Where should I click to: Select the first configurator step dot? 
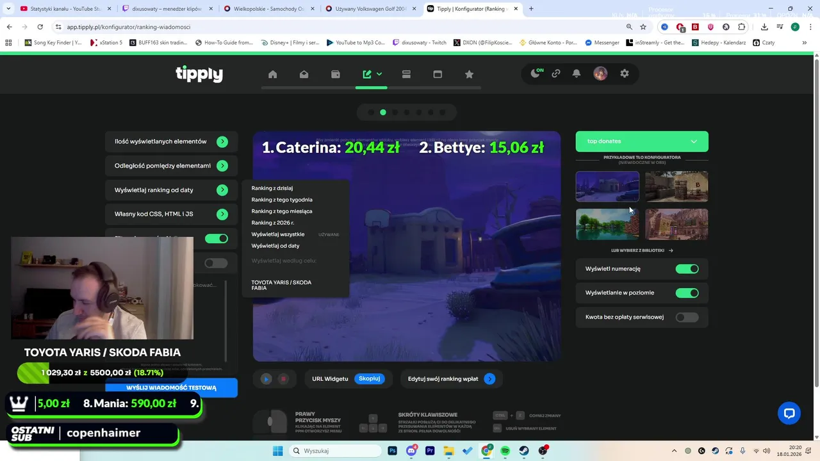click(371, 112)
